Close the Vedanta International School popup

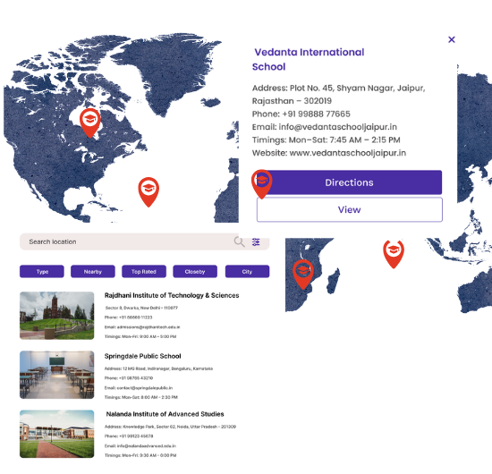[x=452, y=39]
